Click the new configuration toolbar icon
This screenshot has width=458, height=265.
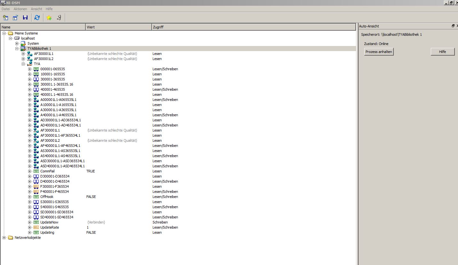5,18
